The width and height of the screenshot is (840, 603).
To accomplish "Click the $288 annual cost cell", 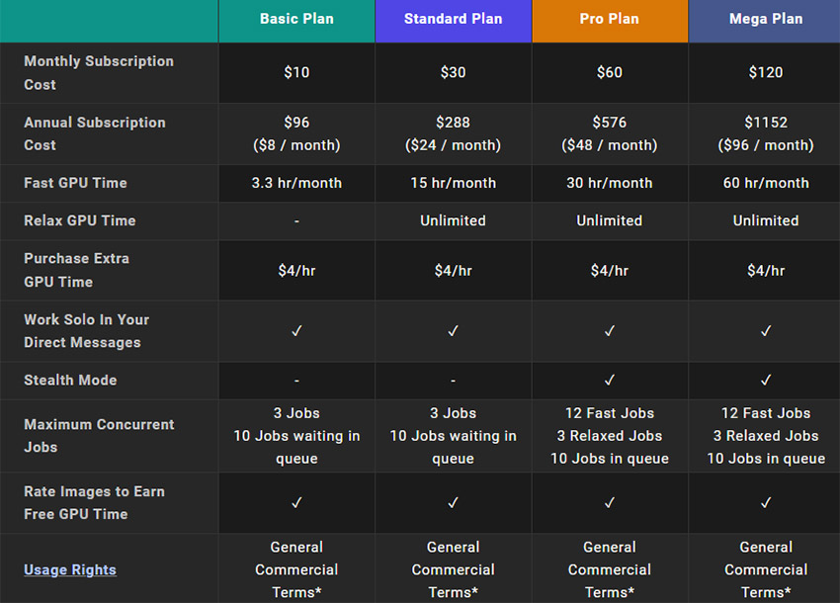I will [x=454, y=134].
